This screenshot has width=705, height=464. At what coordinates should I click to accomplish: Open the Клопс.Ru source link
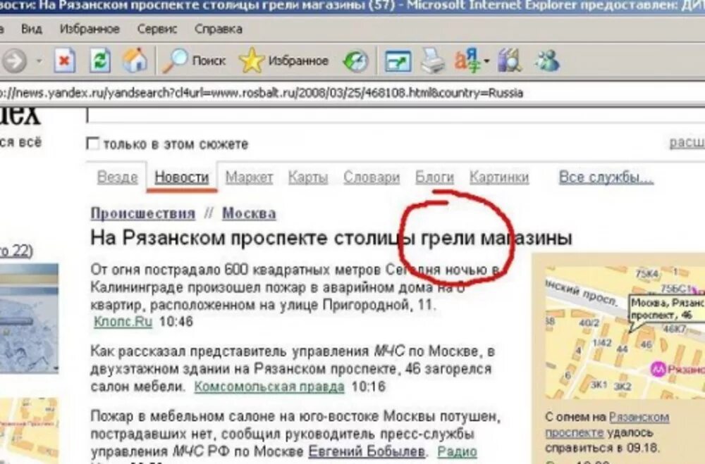(123, 321)
